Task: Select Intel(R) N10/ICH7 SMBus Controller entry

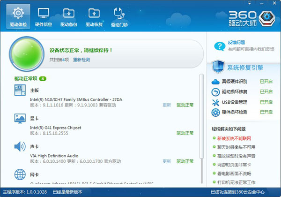Action: click(76, 99)
